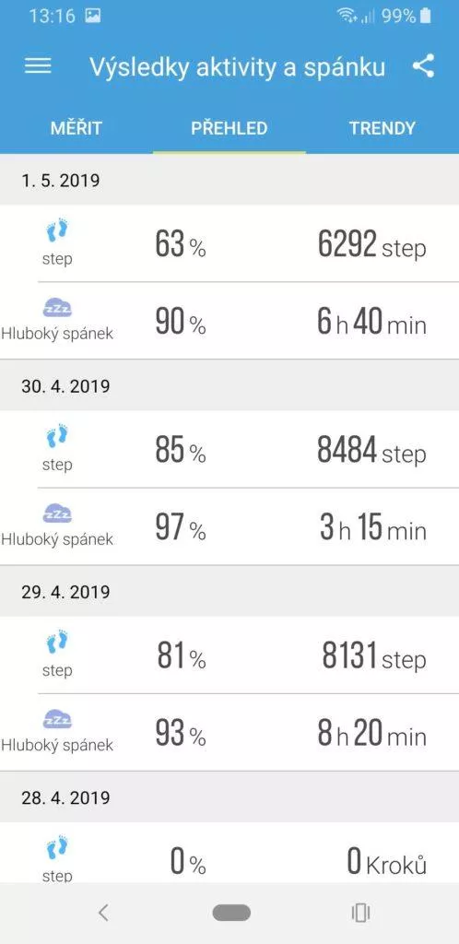Tap the Android home pill button
This screenshot has width=459, height=944.
point(231,914)
